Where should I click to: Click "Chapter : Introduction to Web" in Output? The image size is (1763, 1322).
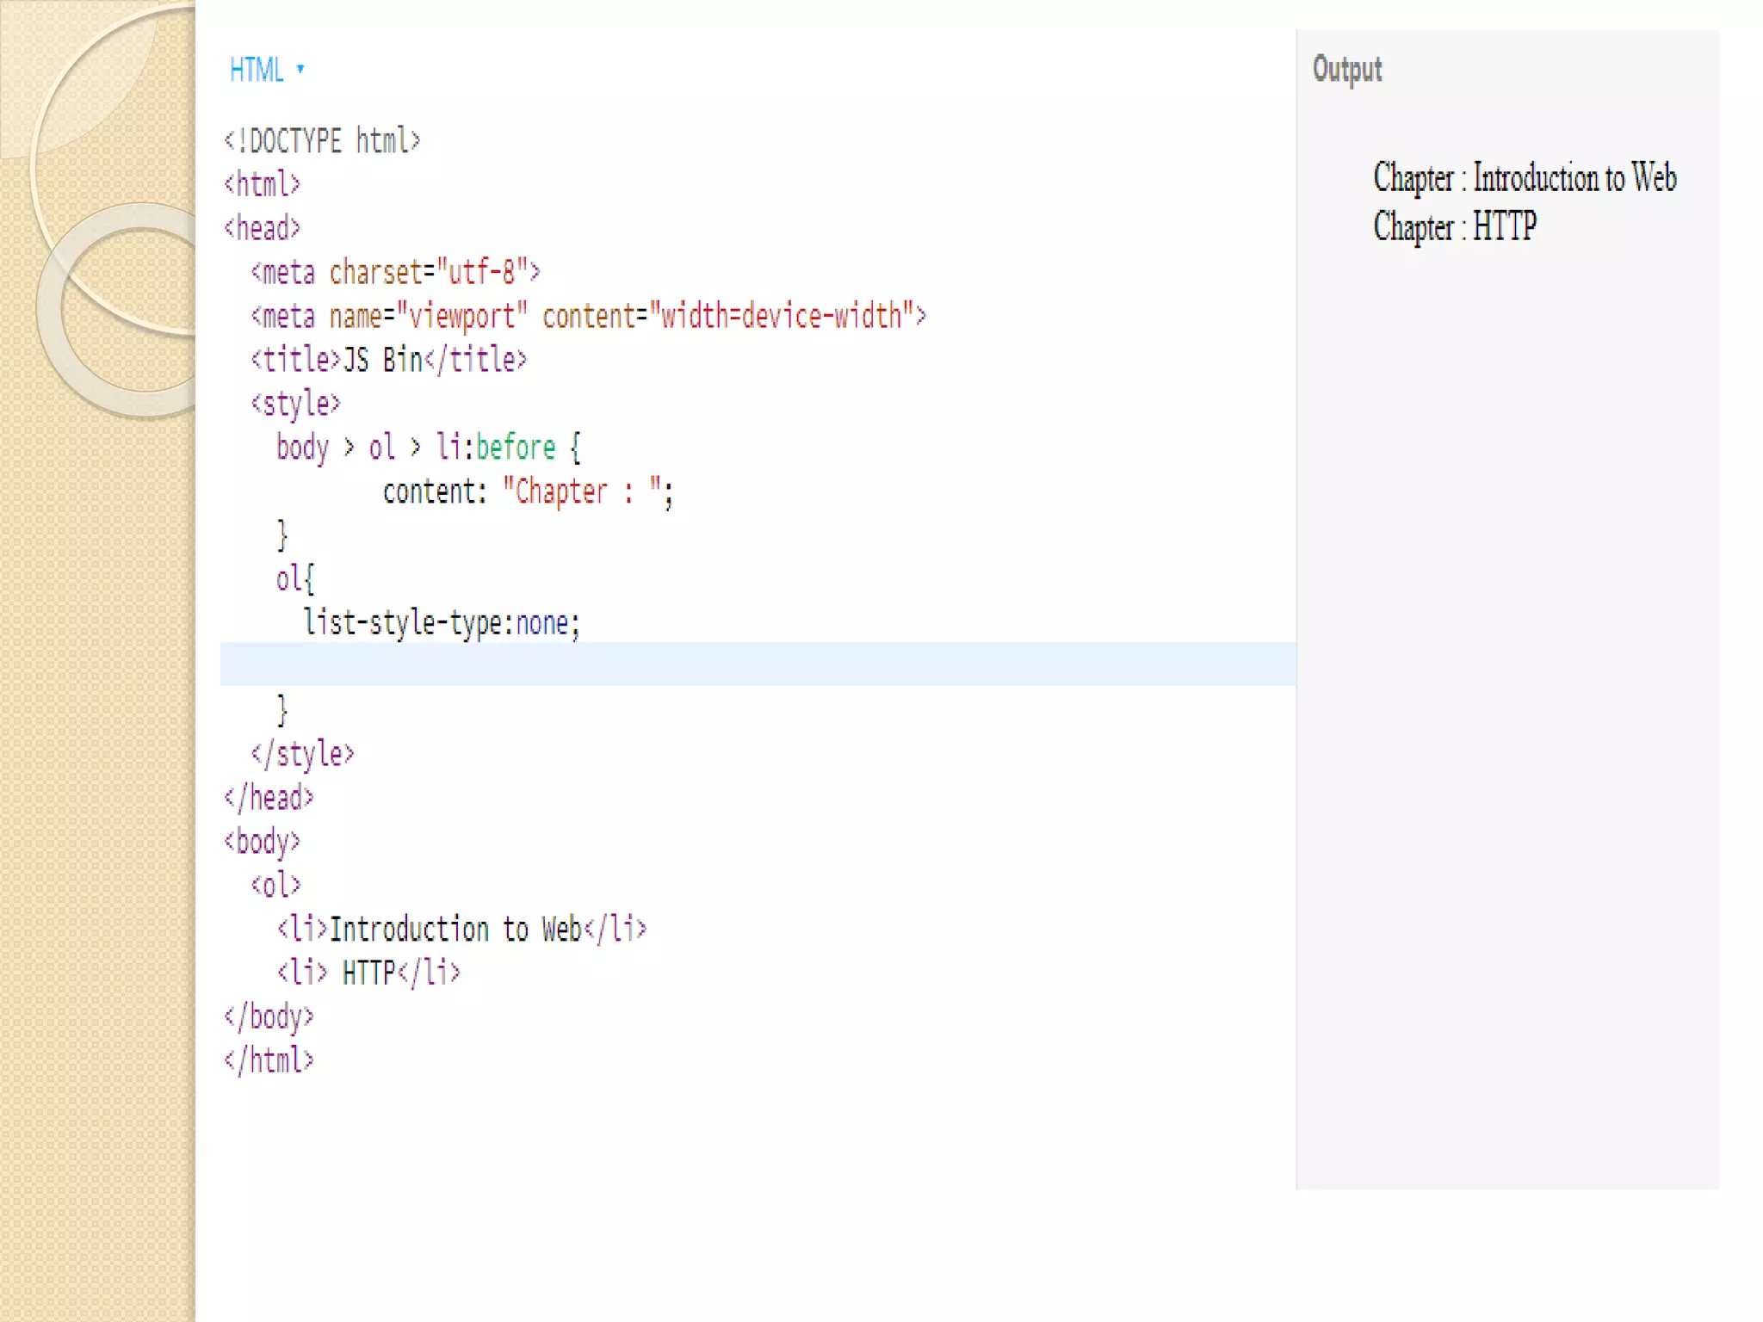pyautogui.click(x=1525, y=177)
